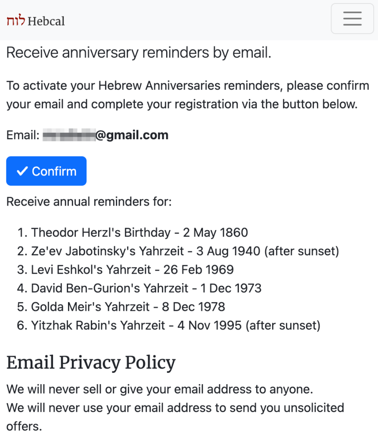The height and width of the screenshot is (441, 378).
Task: Click the Email Privacy Policy heading
Action: tap(91, 363)
